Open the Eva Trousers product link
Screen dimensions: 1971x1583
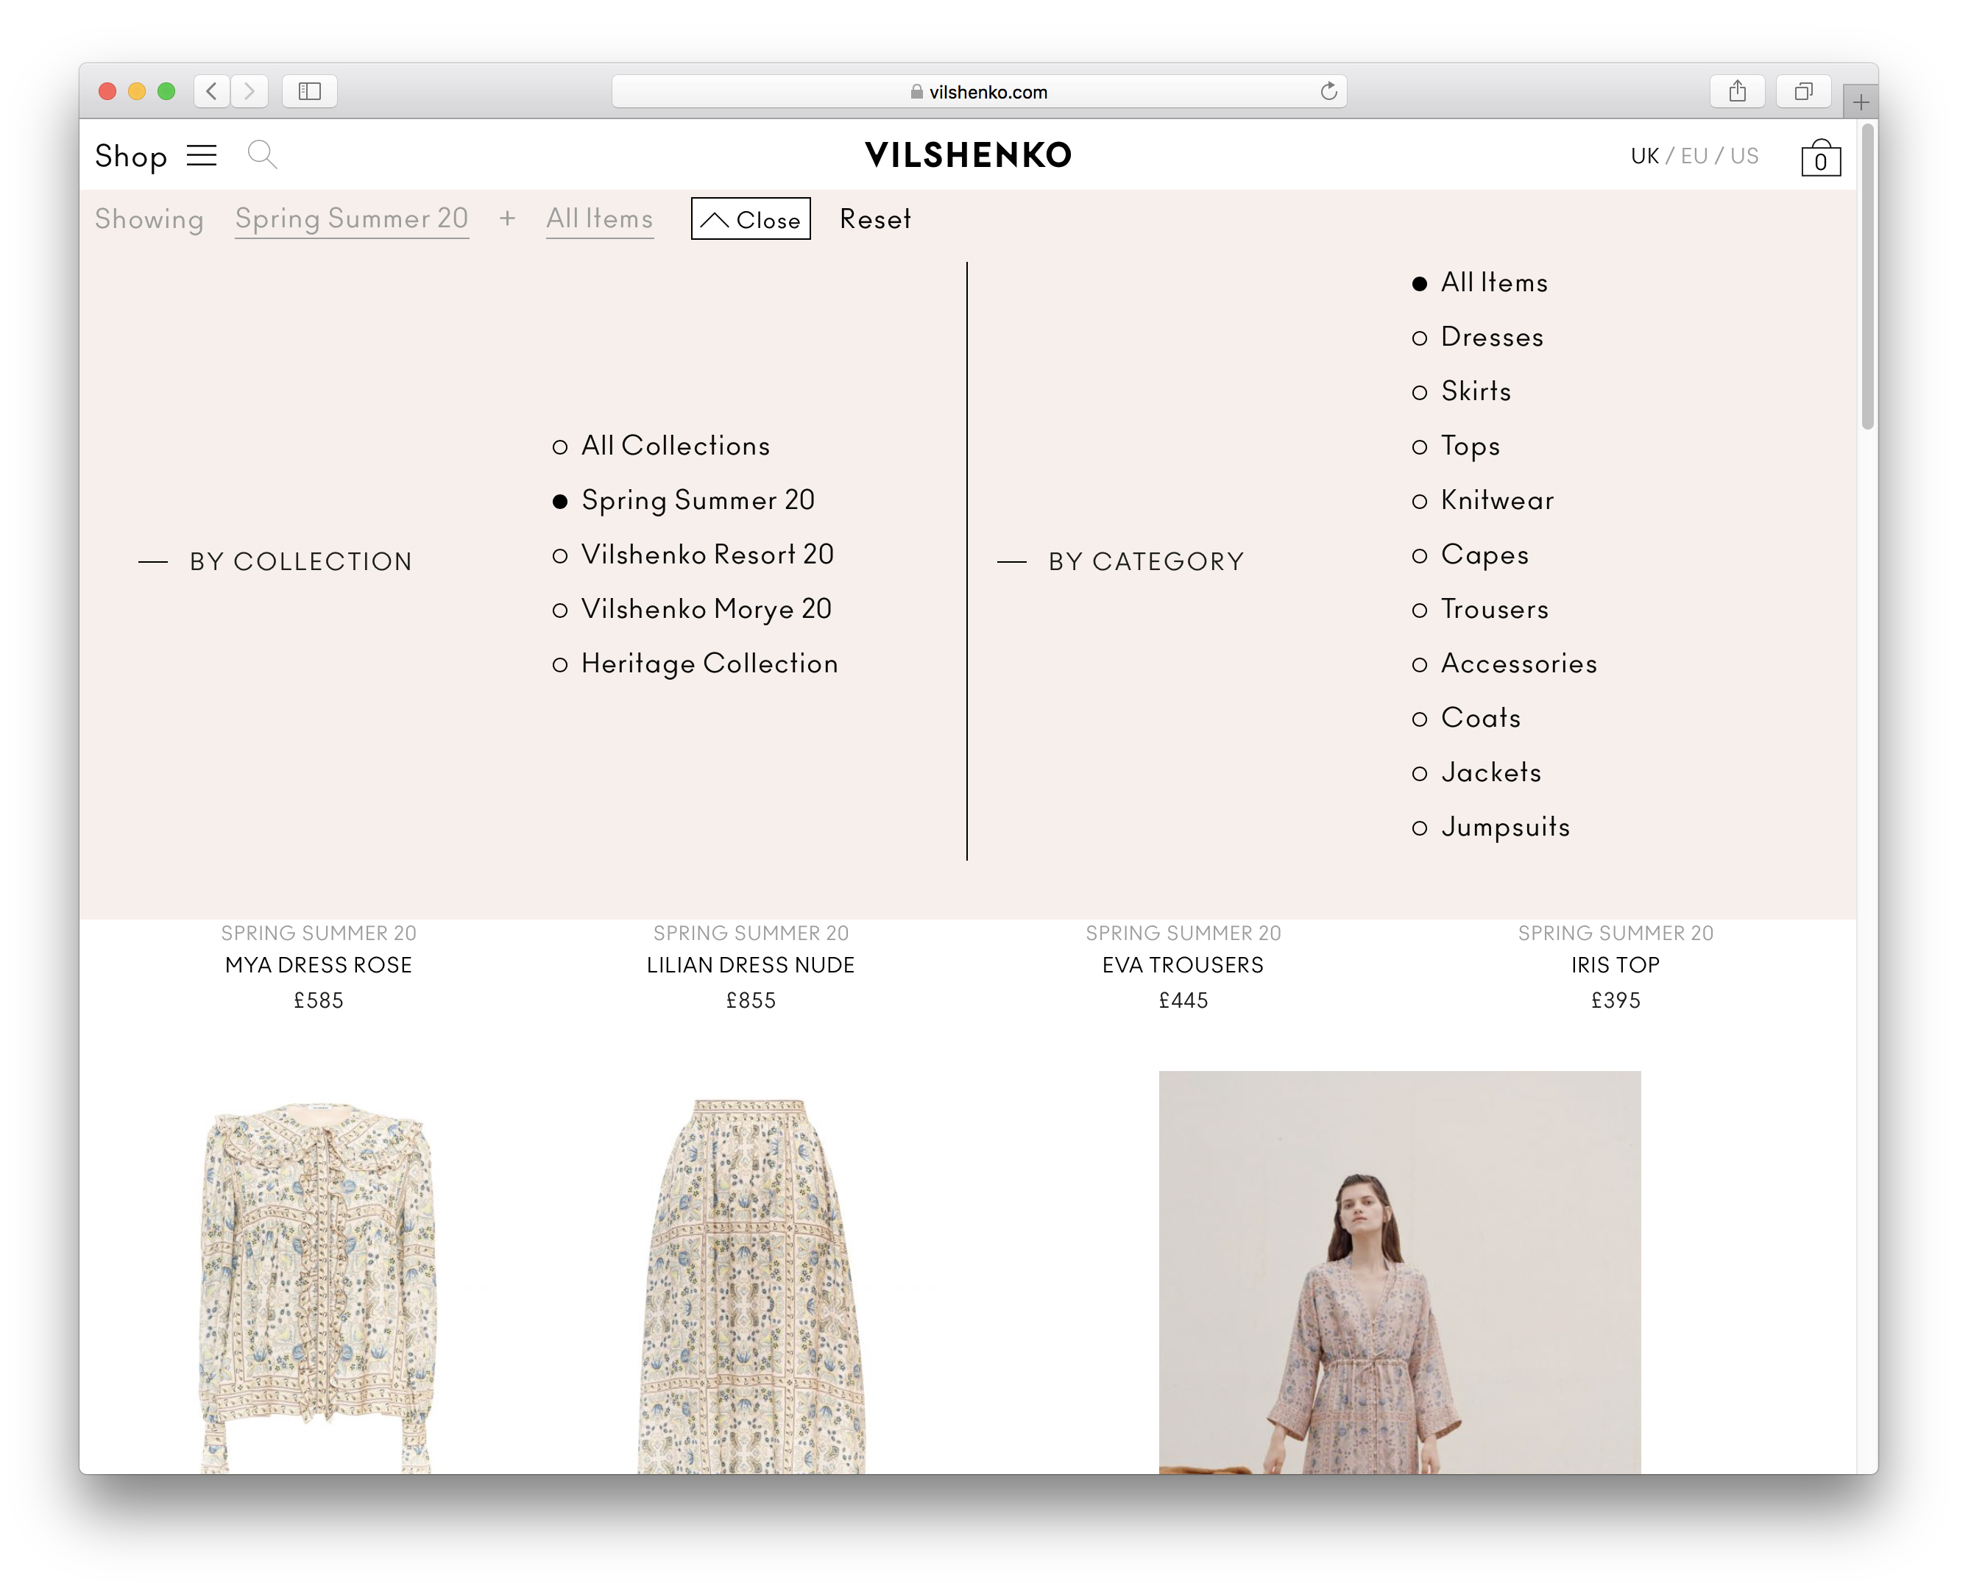pos(1182,964)
